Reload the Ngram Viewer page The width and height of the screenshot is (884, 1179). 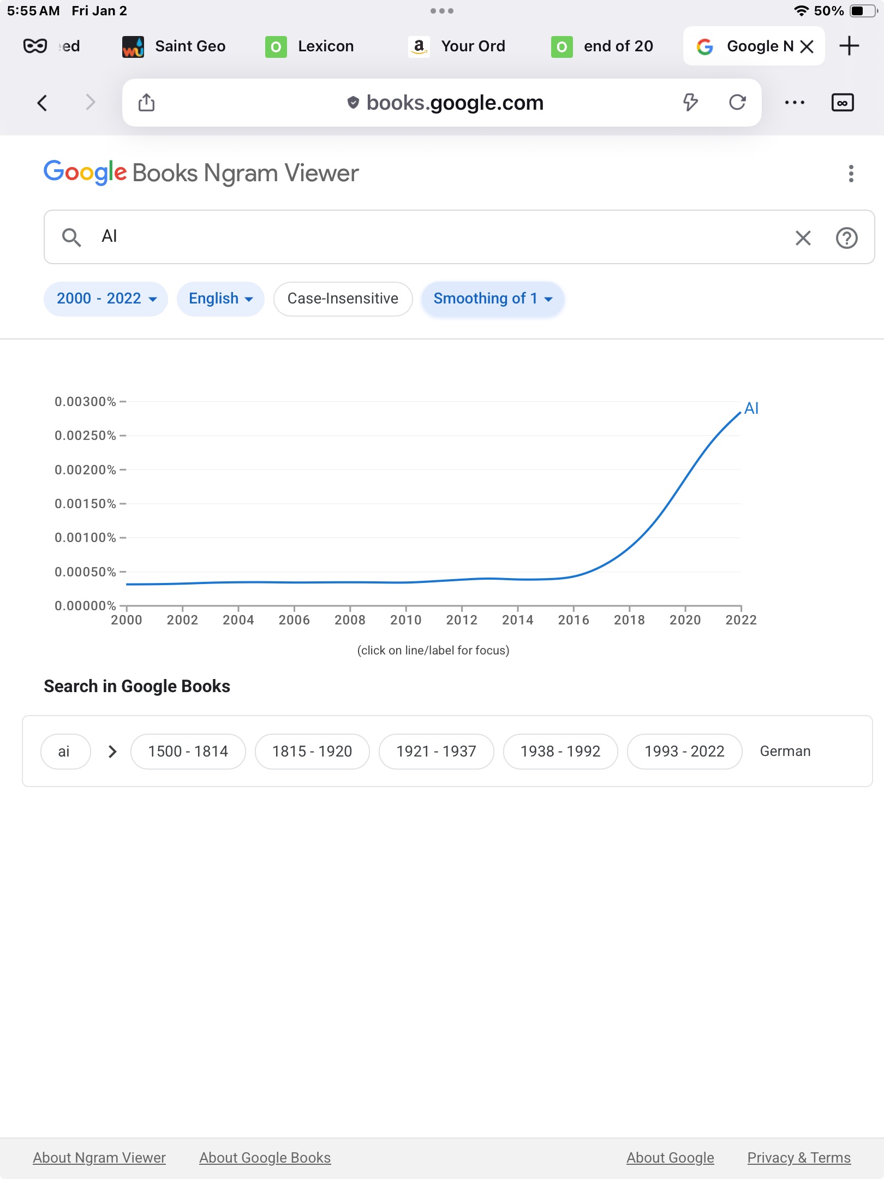737,102
